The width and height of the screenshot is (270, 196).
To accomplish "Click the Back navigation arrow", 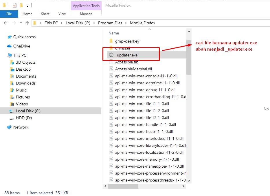I will click(x=5, y=23).
